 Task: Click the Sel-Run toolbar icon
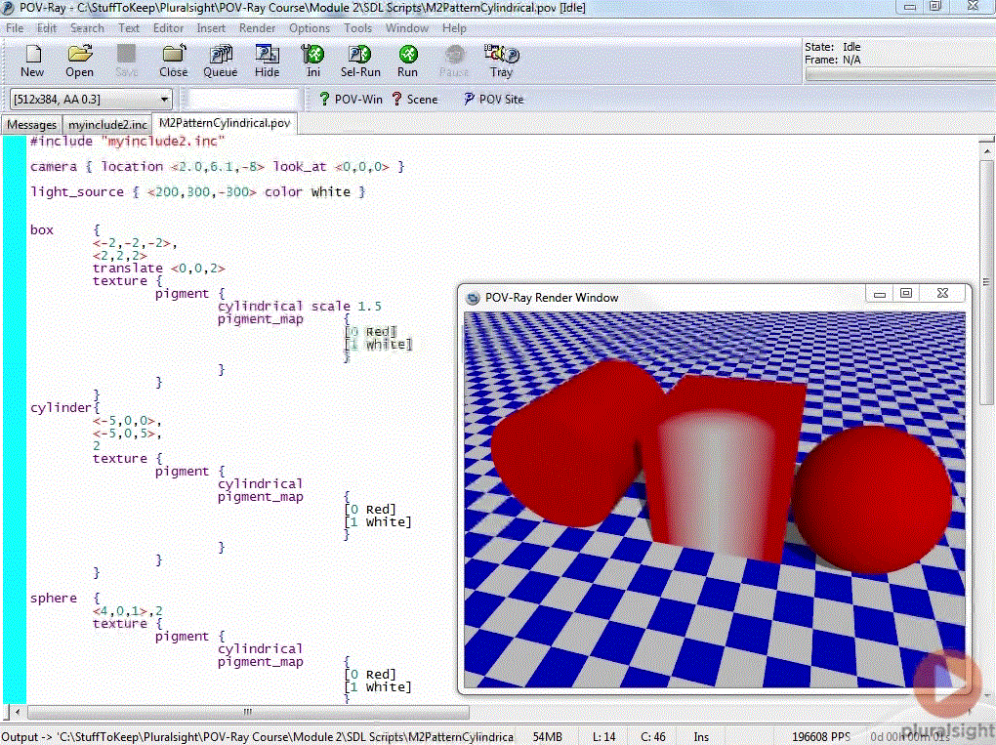click(360, 61)
